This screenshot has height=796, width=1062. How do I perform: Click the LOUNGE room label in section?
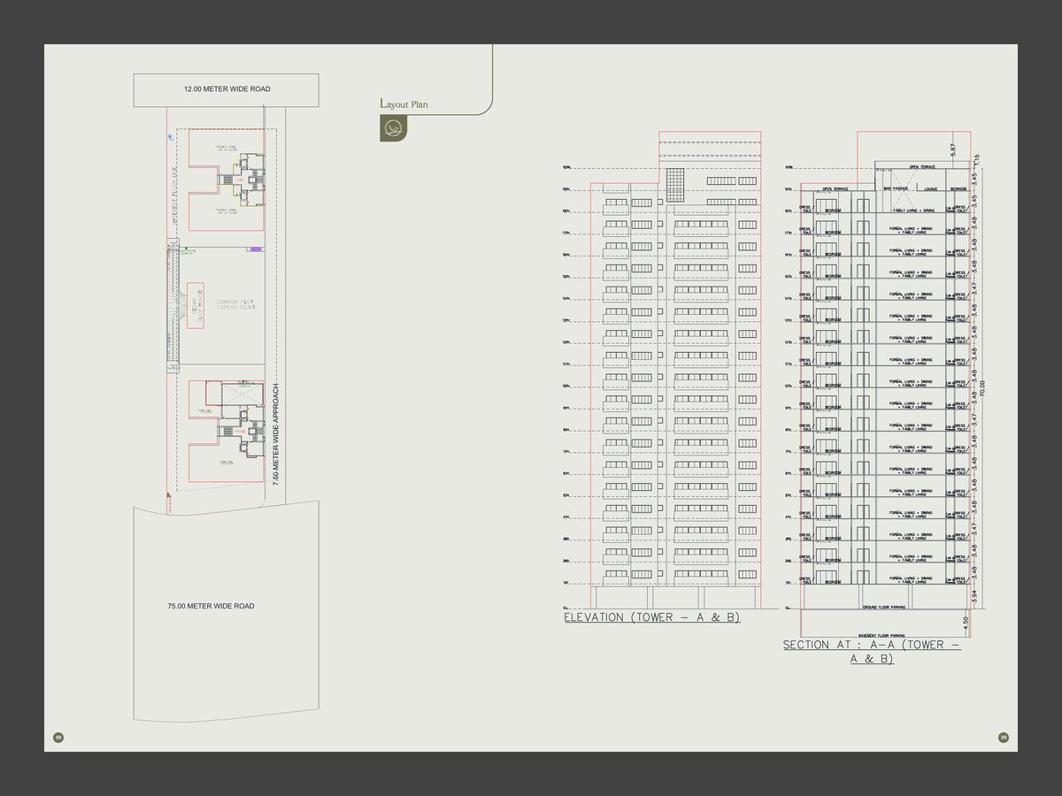coord(928,188)
